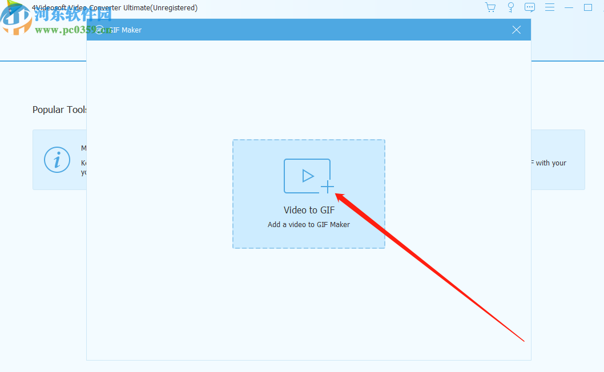Viewport: 604px width, 372px height.
Task: Open the shopping cart to purchase
Action: pos(490,7)
